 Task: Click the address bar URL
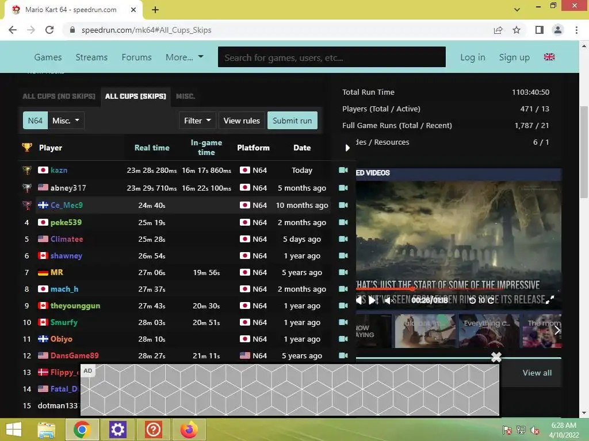pyautogui.click(x=147, y=30)
